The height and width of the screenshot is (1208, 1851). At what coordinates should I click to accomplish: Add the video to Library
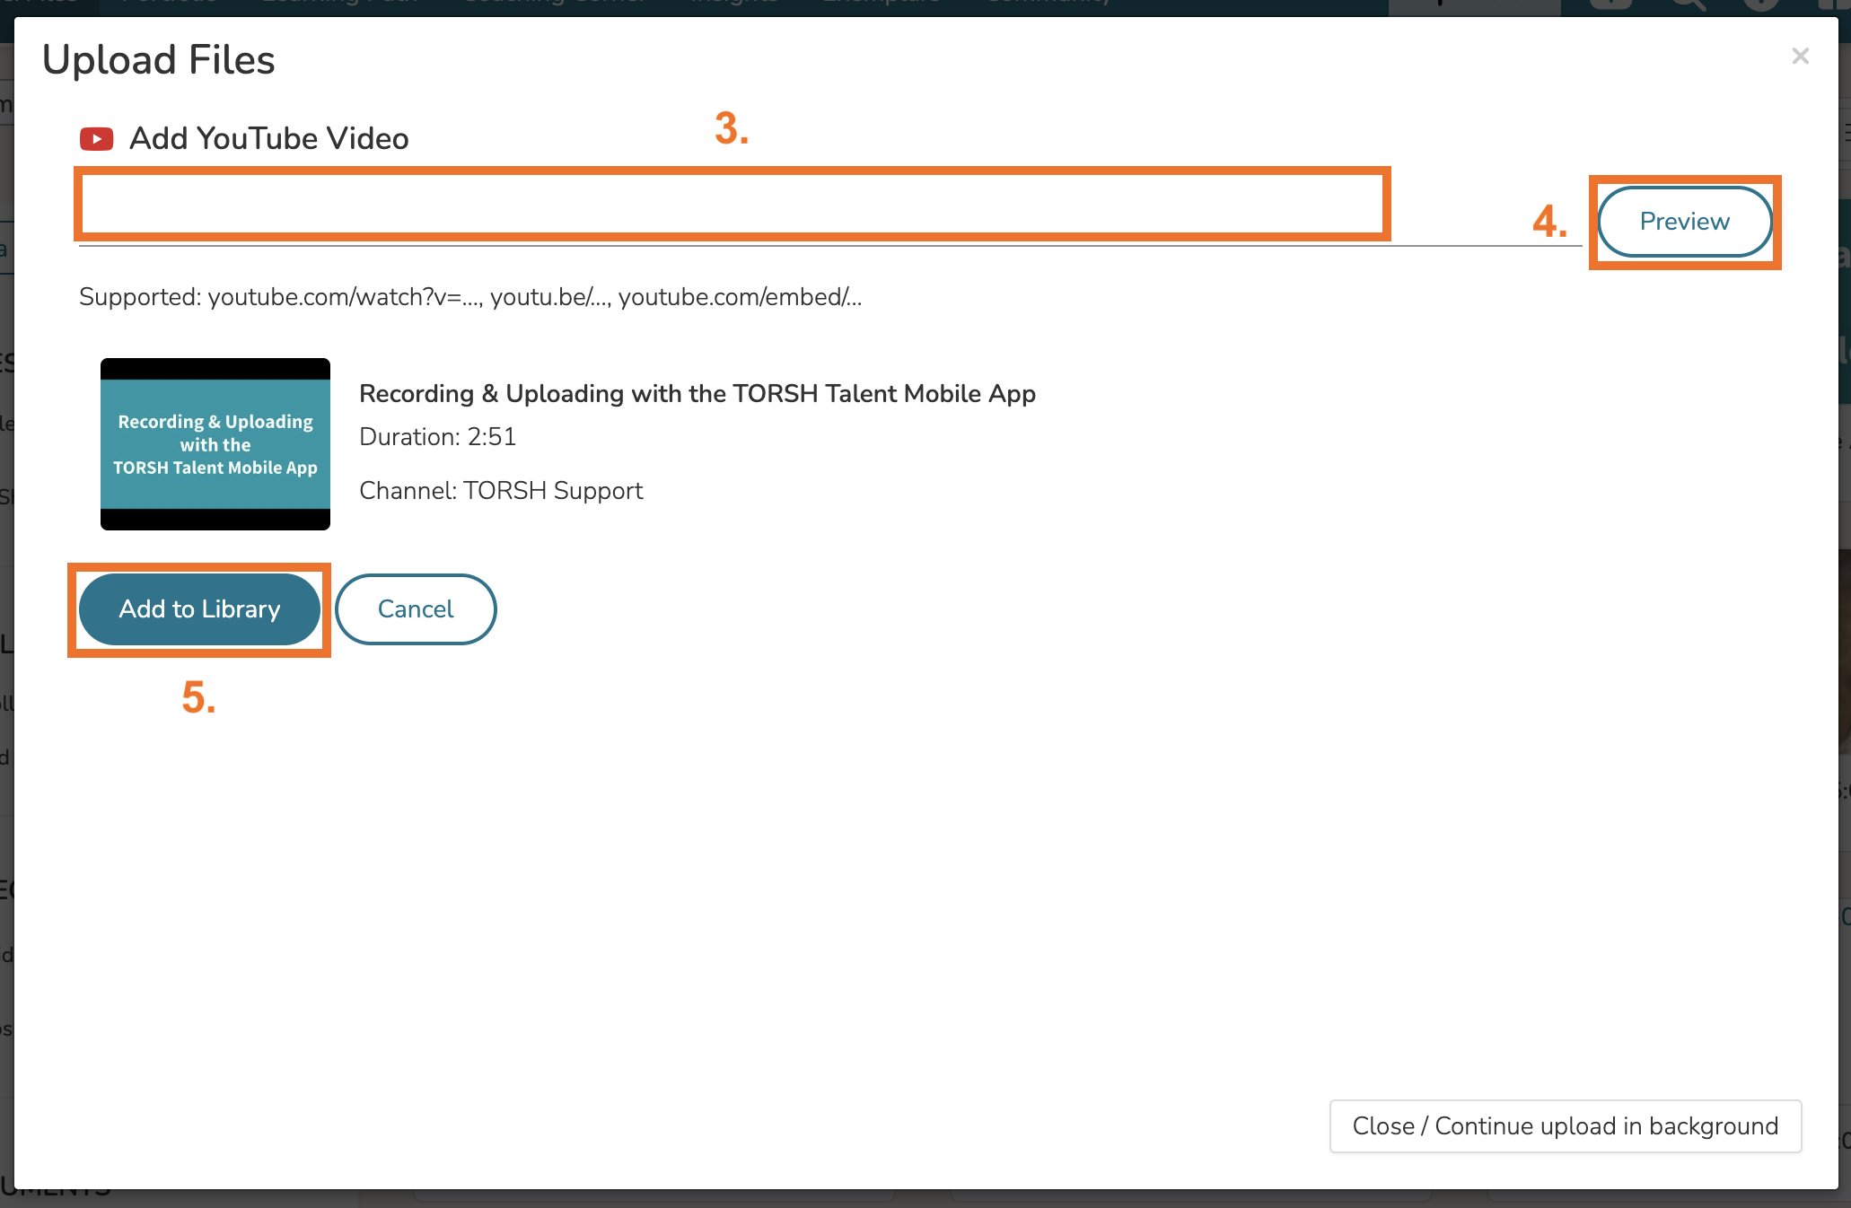[199, 609]
